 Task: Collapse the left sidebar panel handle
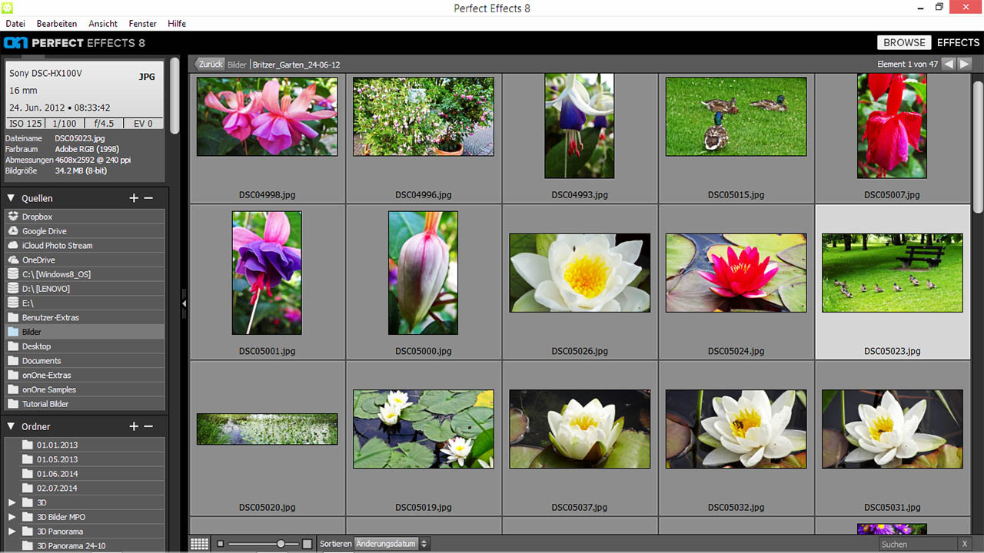184,303
